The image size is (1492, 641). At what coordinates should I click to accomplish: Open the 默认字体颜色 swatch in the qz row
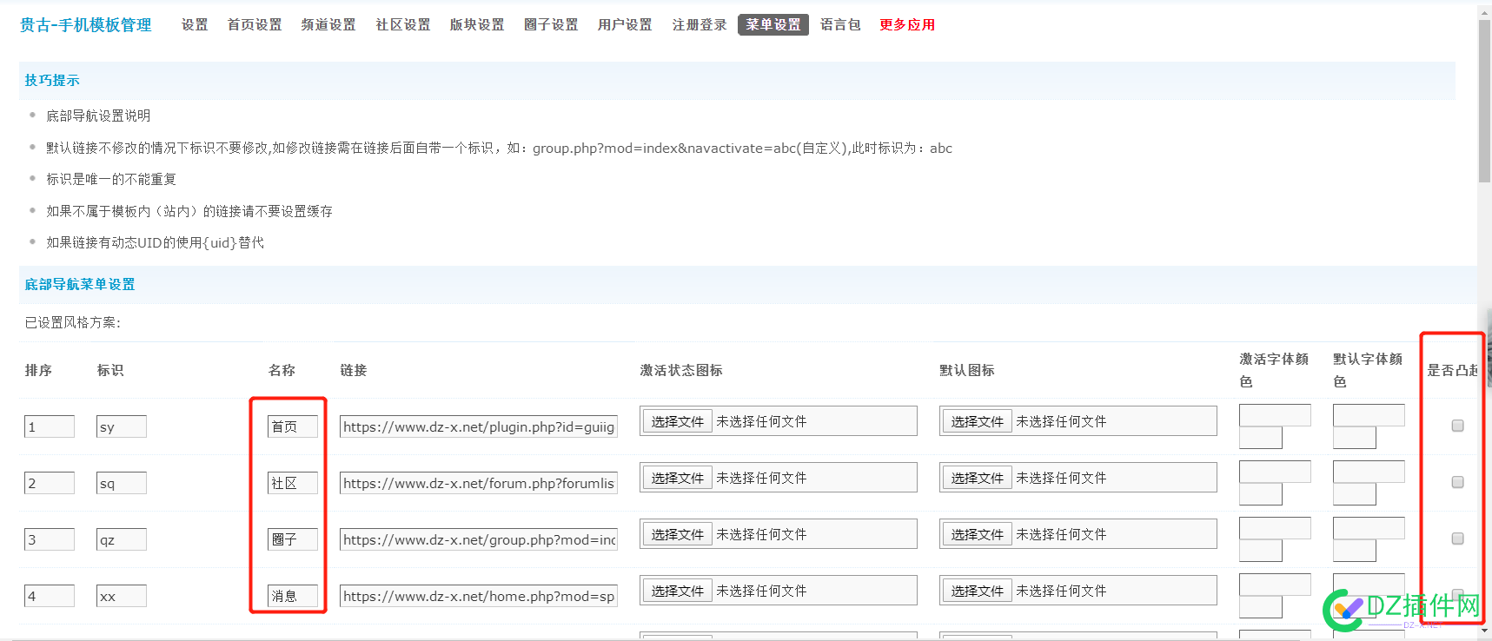tap(1355, 551)
